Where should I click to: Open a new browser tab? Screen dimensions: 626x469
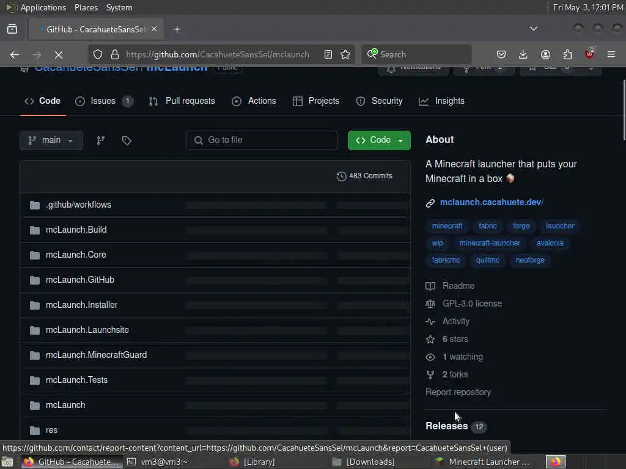pyautogui.click(x=177, y=29)
